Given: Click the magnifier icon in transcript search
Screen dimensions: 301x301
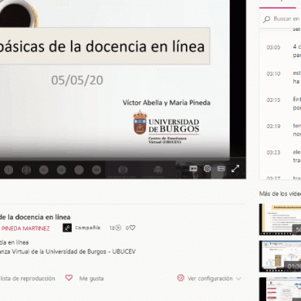Looking at the screenshot, I should [266, 19].
